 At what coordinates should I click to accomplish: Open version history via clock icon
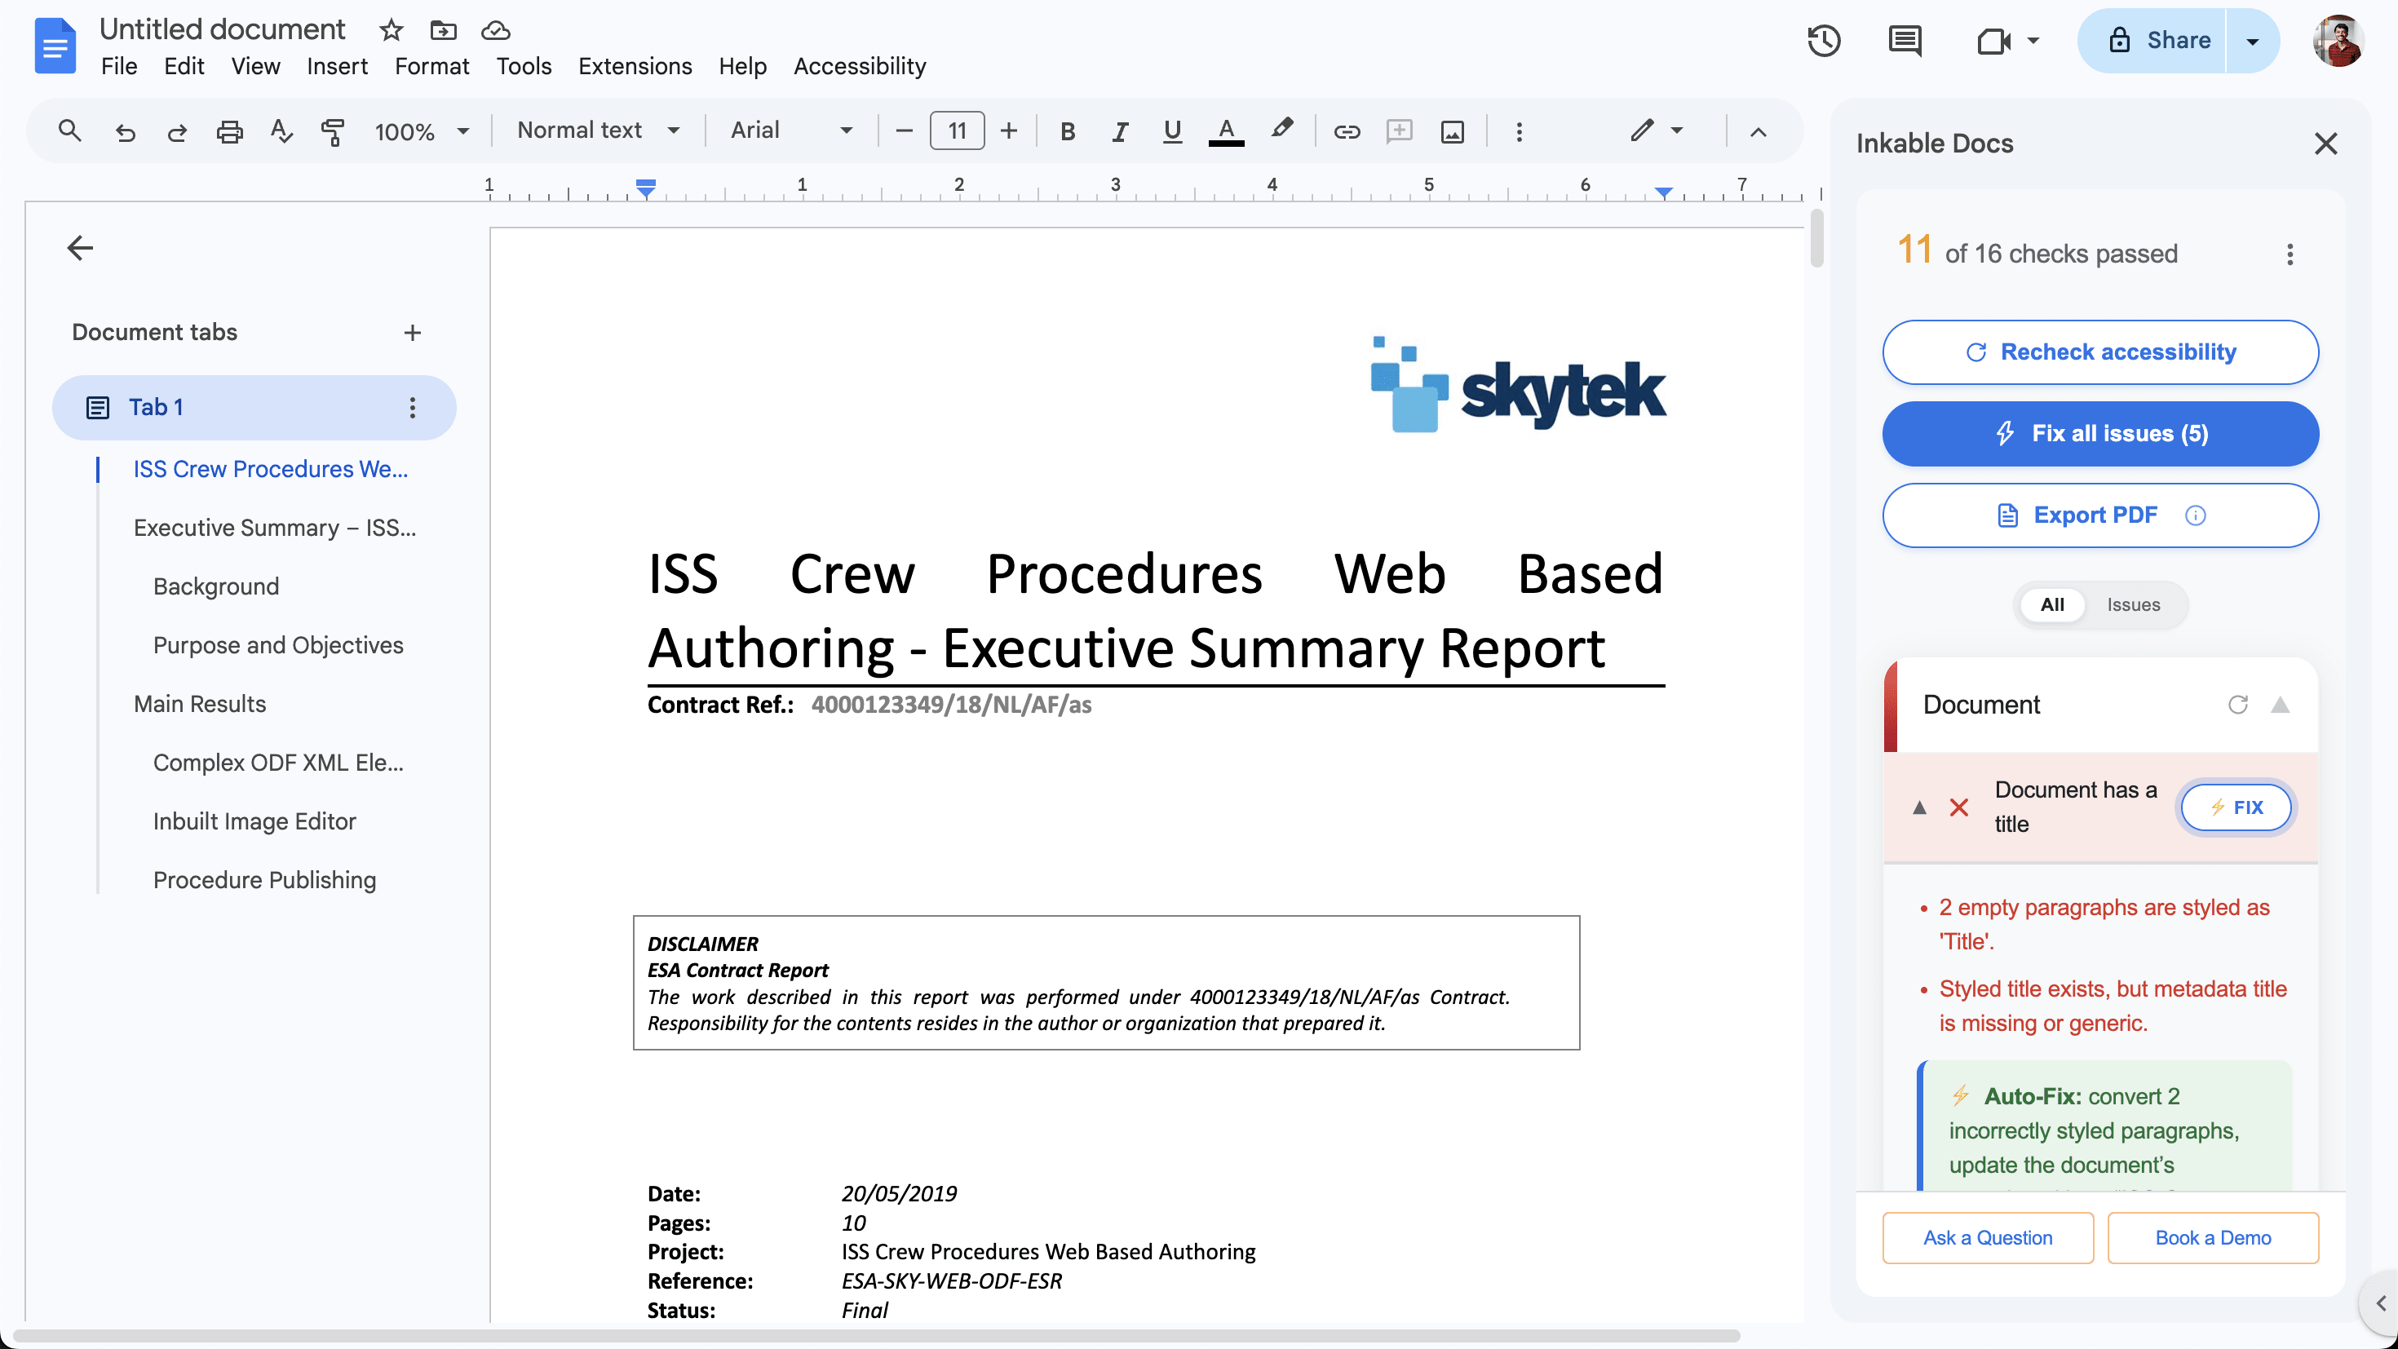click(1824, 41)
